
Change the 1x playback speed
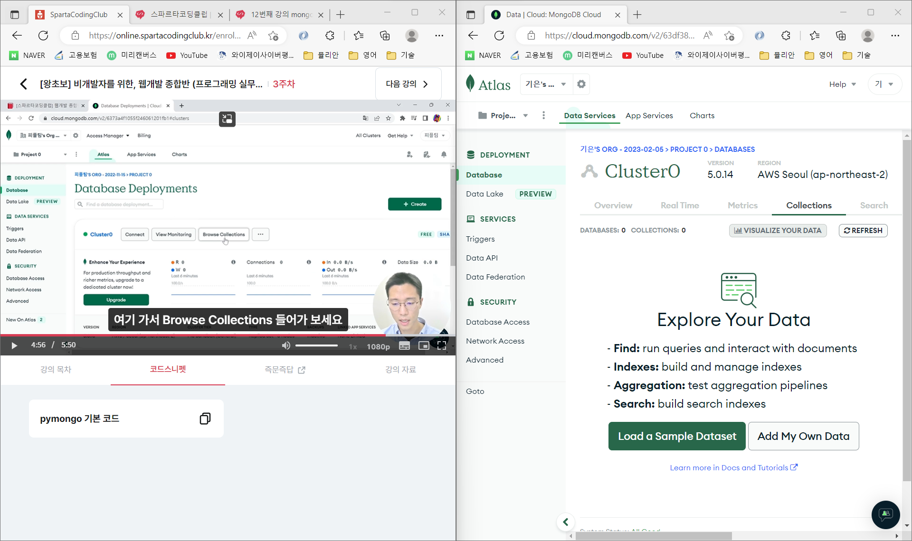point(353,346)
